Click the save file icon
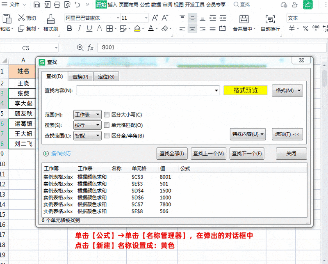The width and height of the screenshot is (328, 264). (37, 5)
